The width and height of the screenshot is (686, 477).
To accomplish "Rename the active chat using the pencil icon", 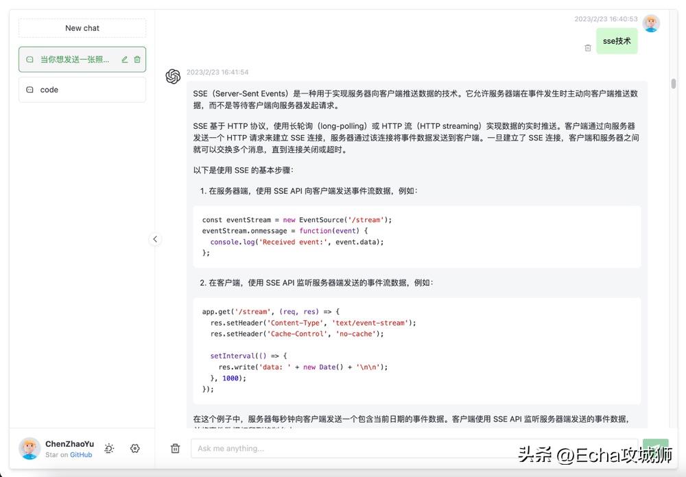I will pos(126,60).
